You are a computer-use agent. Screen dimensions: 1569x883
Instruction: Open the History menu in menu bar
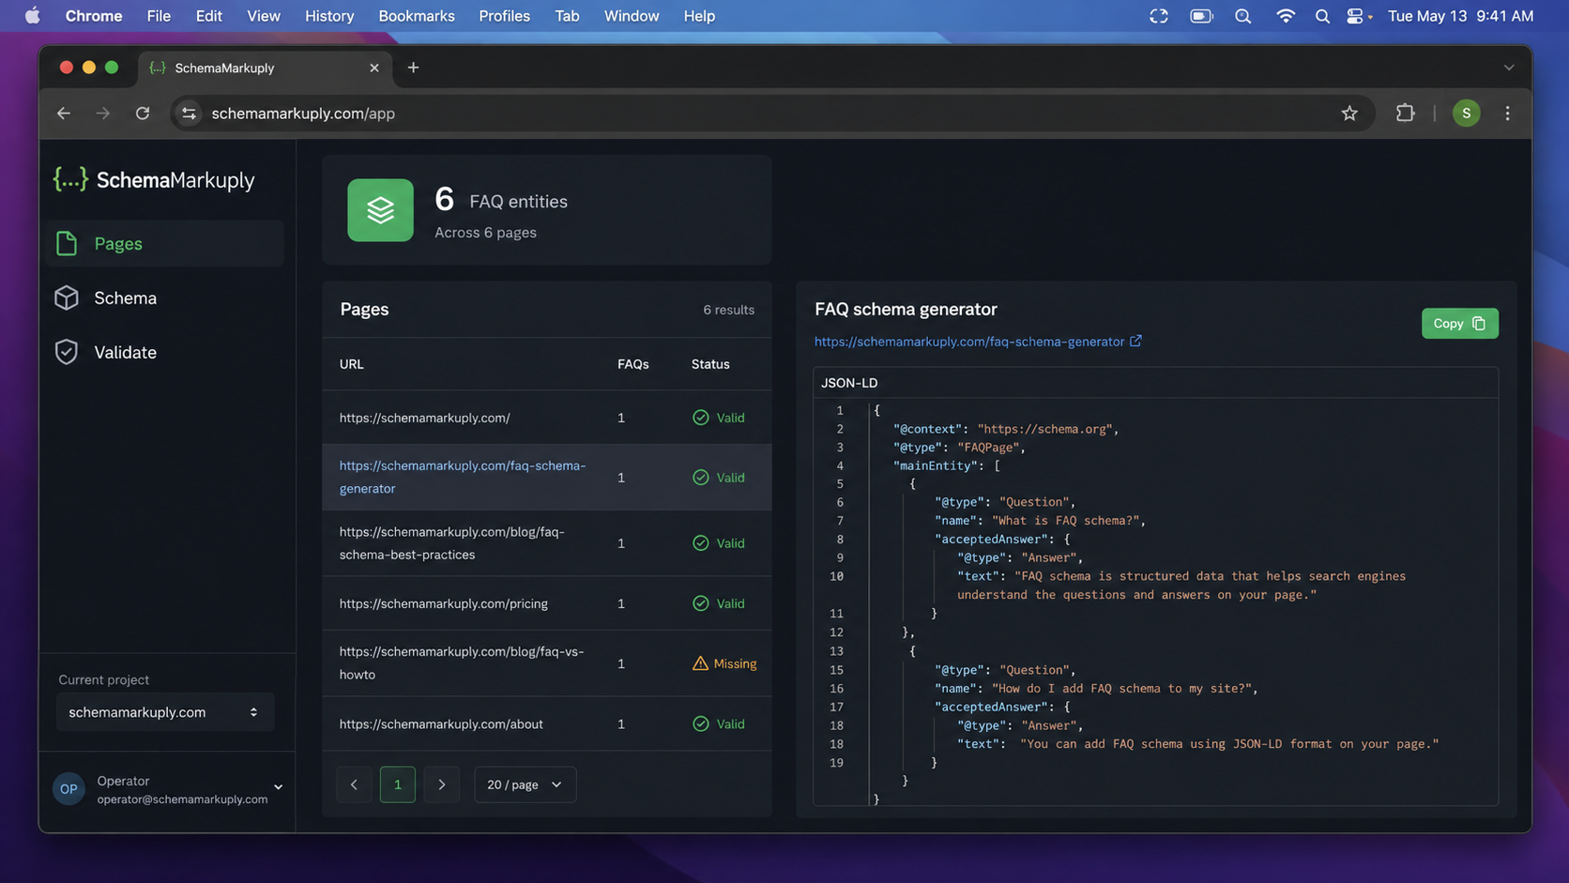click(x=329, y=16)
